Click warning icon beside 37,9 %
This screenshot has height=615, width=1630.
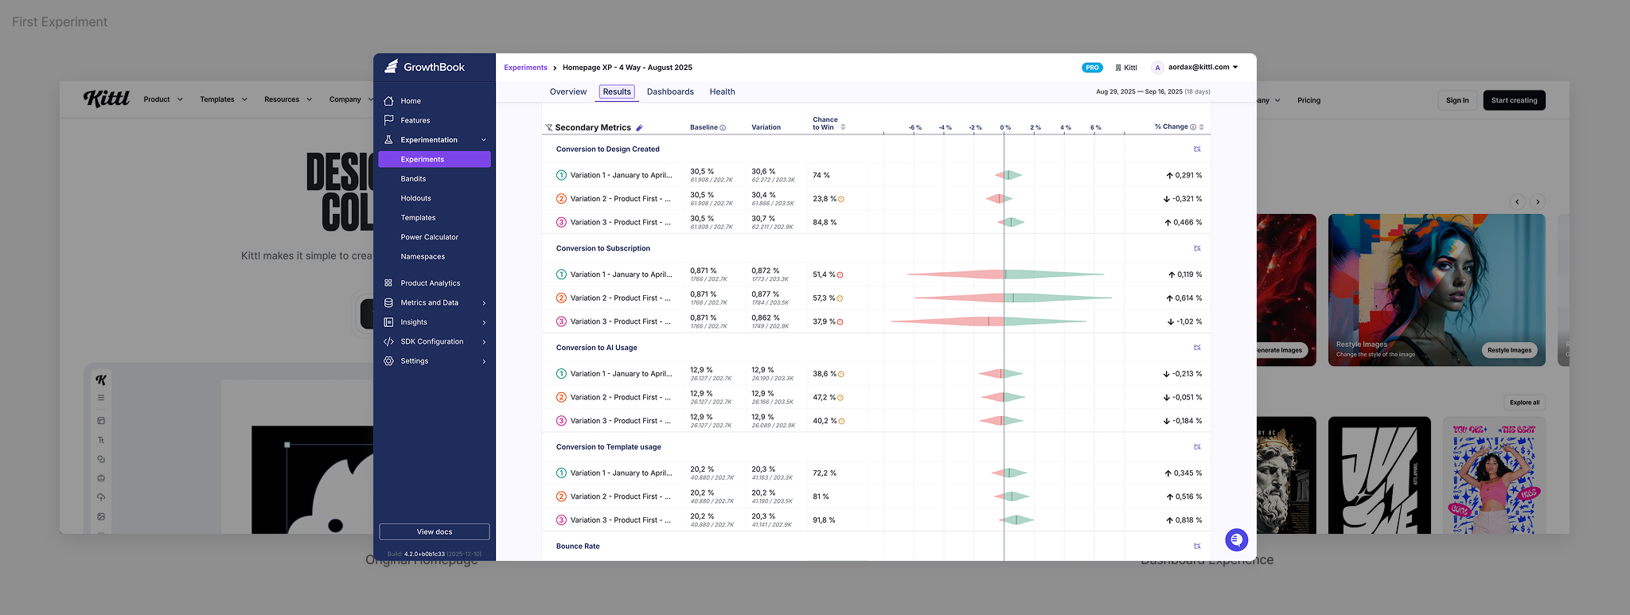pyautogui.click(x=840, y=322)
